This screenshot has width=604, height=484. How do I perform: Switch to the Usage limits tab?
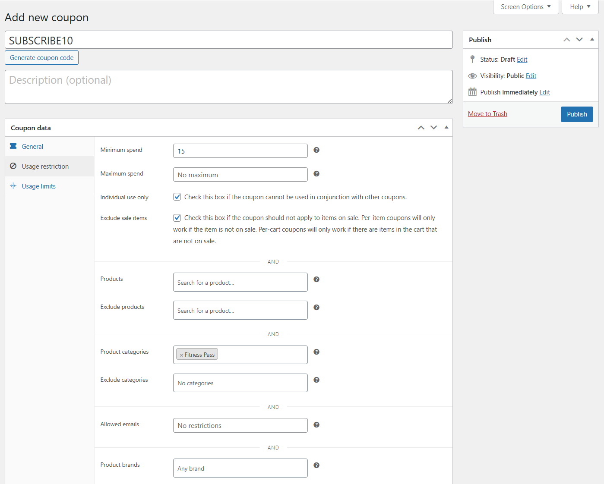(x=38, y=186)
